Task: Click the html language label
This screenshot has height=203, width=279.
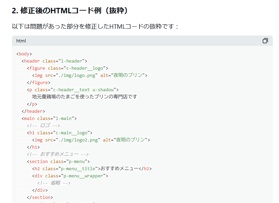Action: [x=21, y=41]
